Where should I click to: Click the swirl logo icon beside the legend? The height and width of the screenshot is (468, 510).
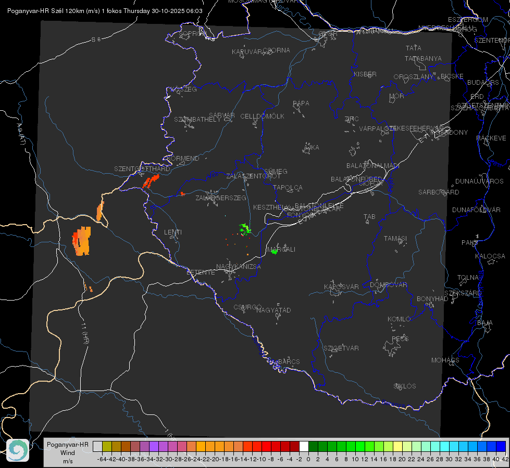18,450
